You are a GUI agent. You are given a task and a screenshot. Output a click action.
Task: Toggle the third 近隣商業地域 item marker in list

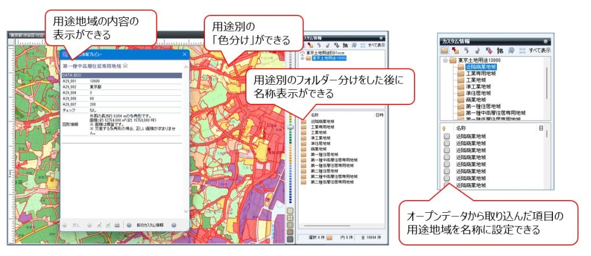(x=446, y=150)
